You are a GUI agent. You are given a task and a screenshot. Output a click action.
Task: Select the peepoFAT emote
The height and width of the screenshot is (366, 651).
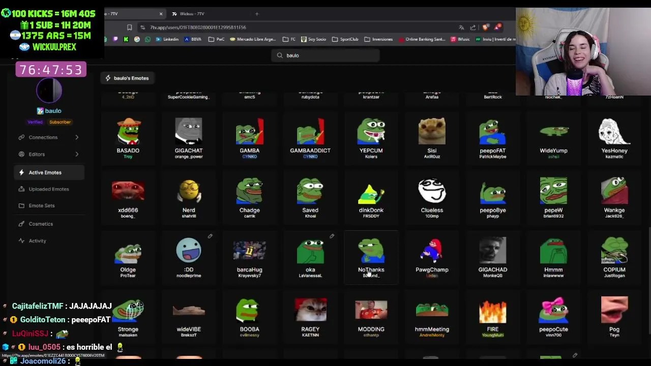point(493,138)
